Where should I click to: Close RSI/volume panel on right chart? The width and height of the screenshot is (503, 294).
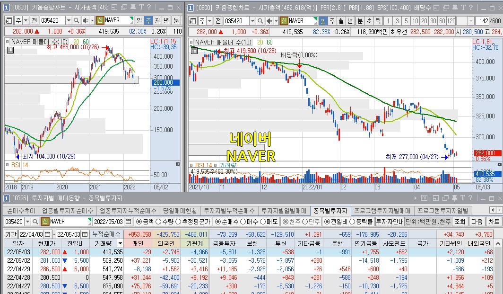point(499,164)
